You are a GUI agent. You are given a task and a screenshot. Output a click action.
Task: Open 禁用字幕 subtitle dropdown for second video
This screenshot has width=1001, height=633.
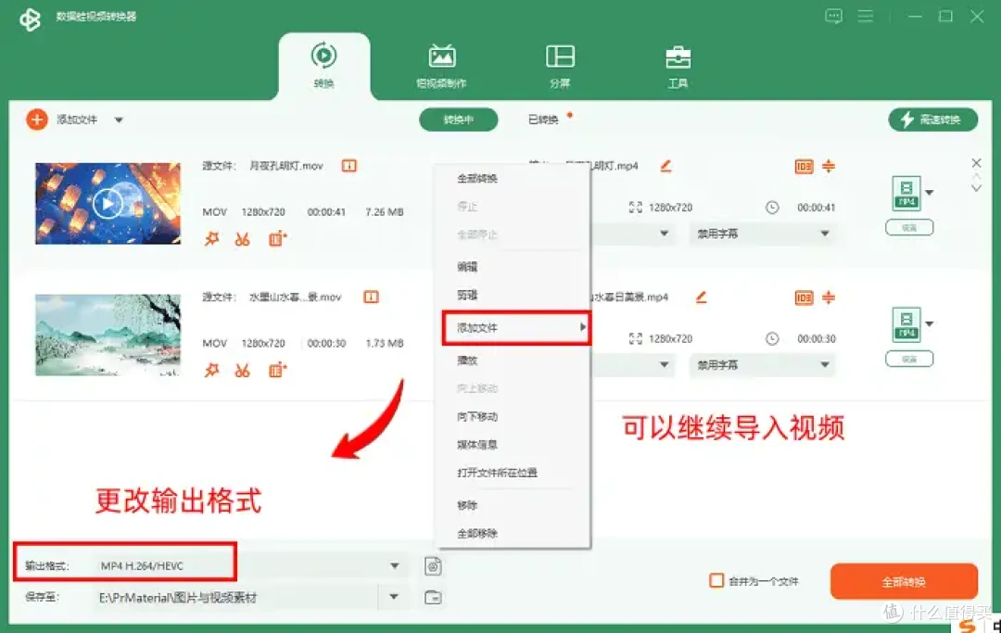point(762,365)
